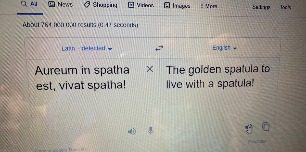Switch to the Shopping tab
306x152 pixels.
[101, 5]
